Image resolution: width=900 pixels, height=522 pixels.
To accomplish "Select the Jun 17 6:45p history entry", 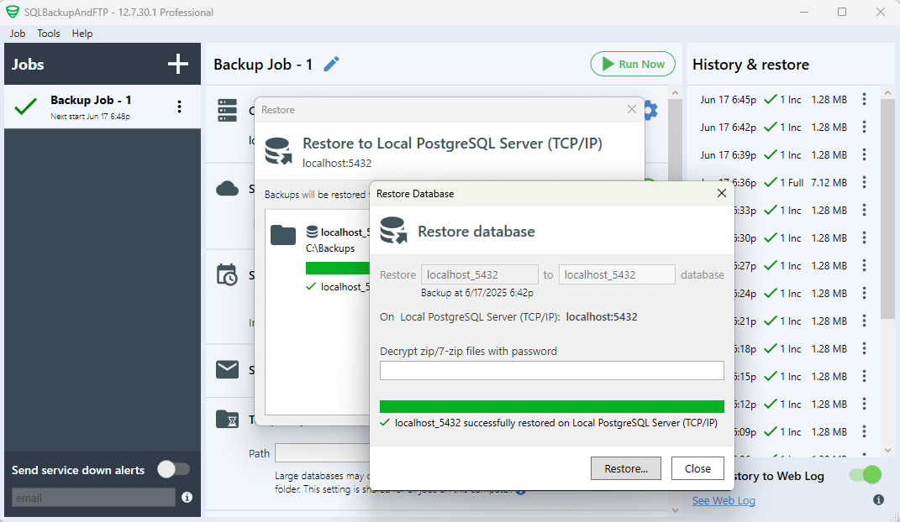I will point(775,99).
